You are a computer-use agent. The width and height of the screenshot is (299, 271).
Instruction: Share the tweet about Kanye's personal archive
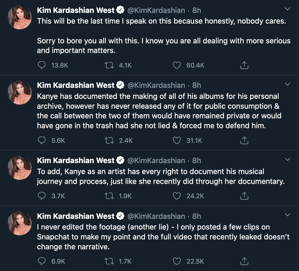(x=244, y=141)
